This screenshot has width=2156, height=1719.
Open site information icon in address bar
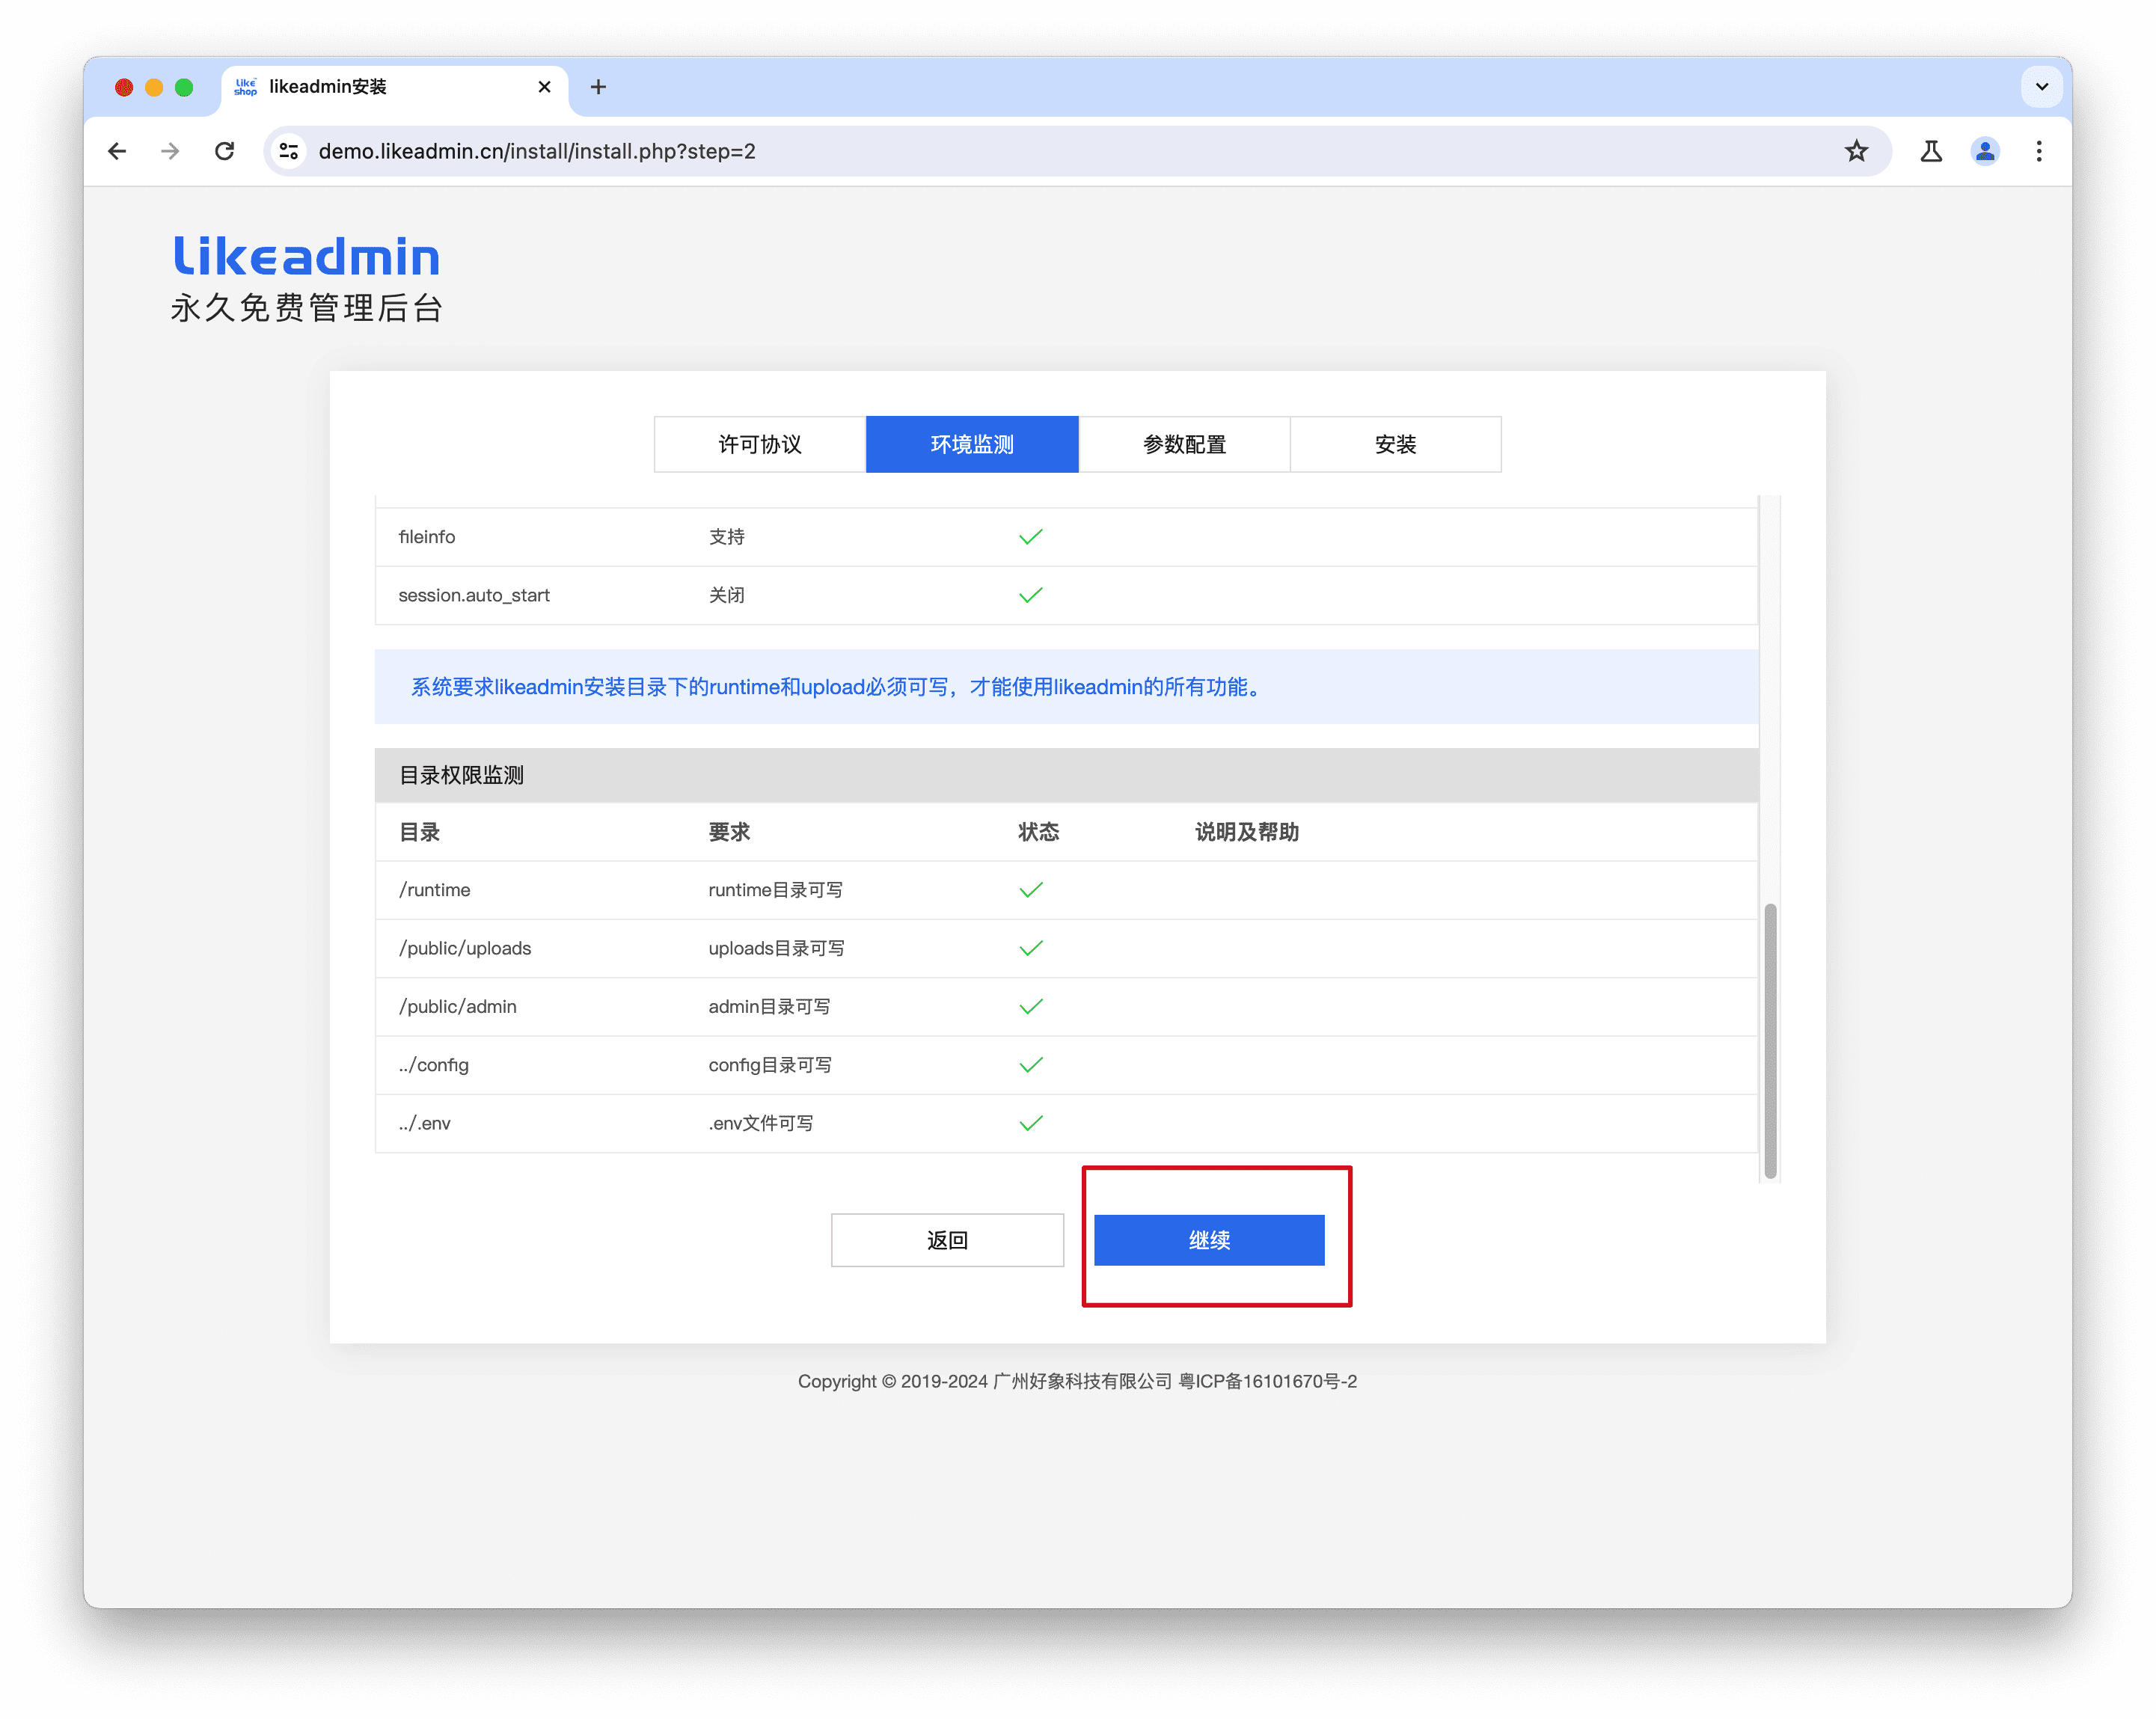click(289, 151)
